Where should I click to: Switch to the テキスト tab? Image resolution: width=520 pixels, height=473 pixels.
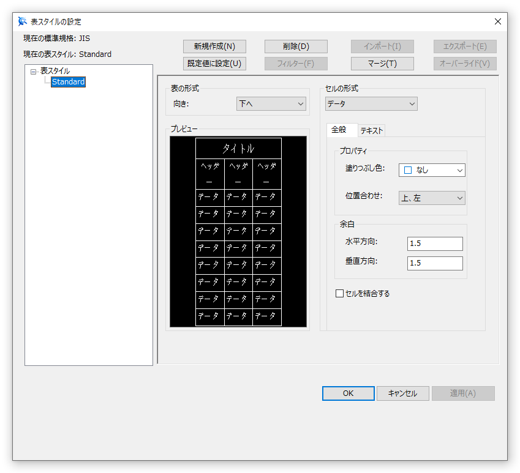[372, 130]
